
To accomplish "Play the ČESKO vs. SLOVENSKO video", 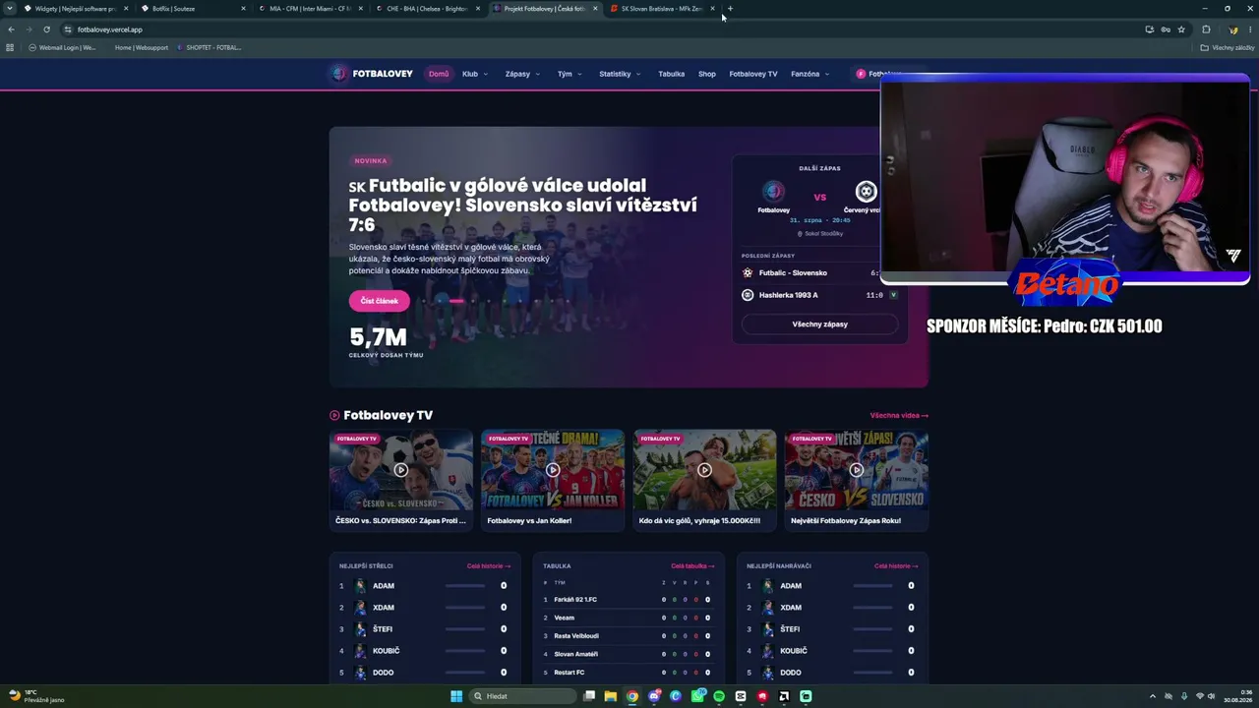I will 400,470.
